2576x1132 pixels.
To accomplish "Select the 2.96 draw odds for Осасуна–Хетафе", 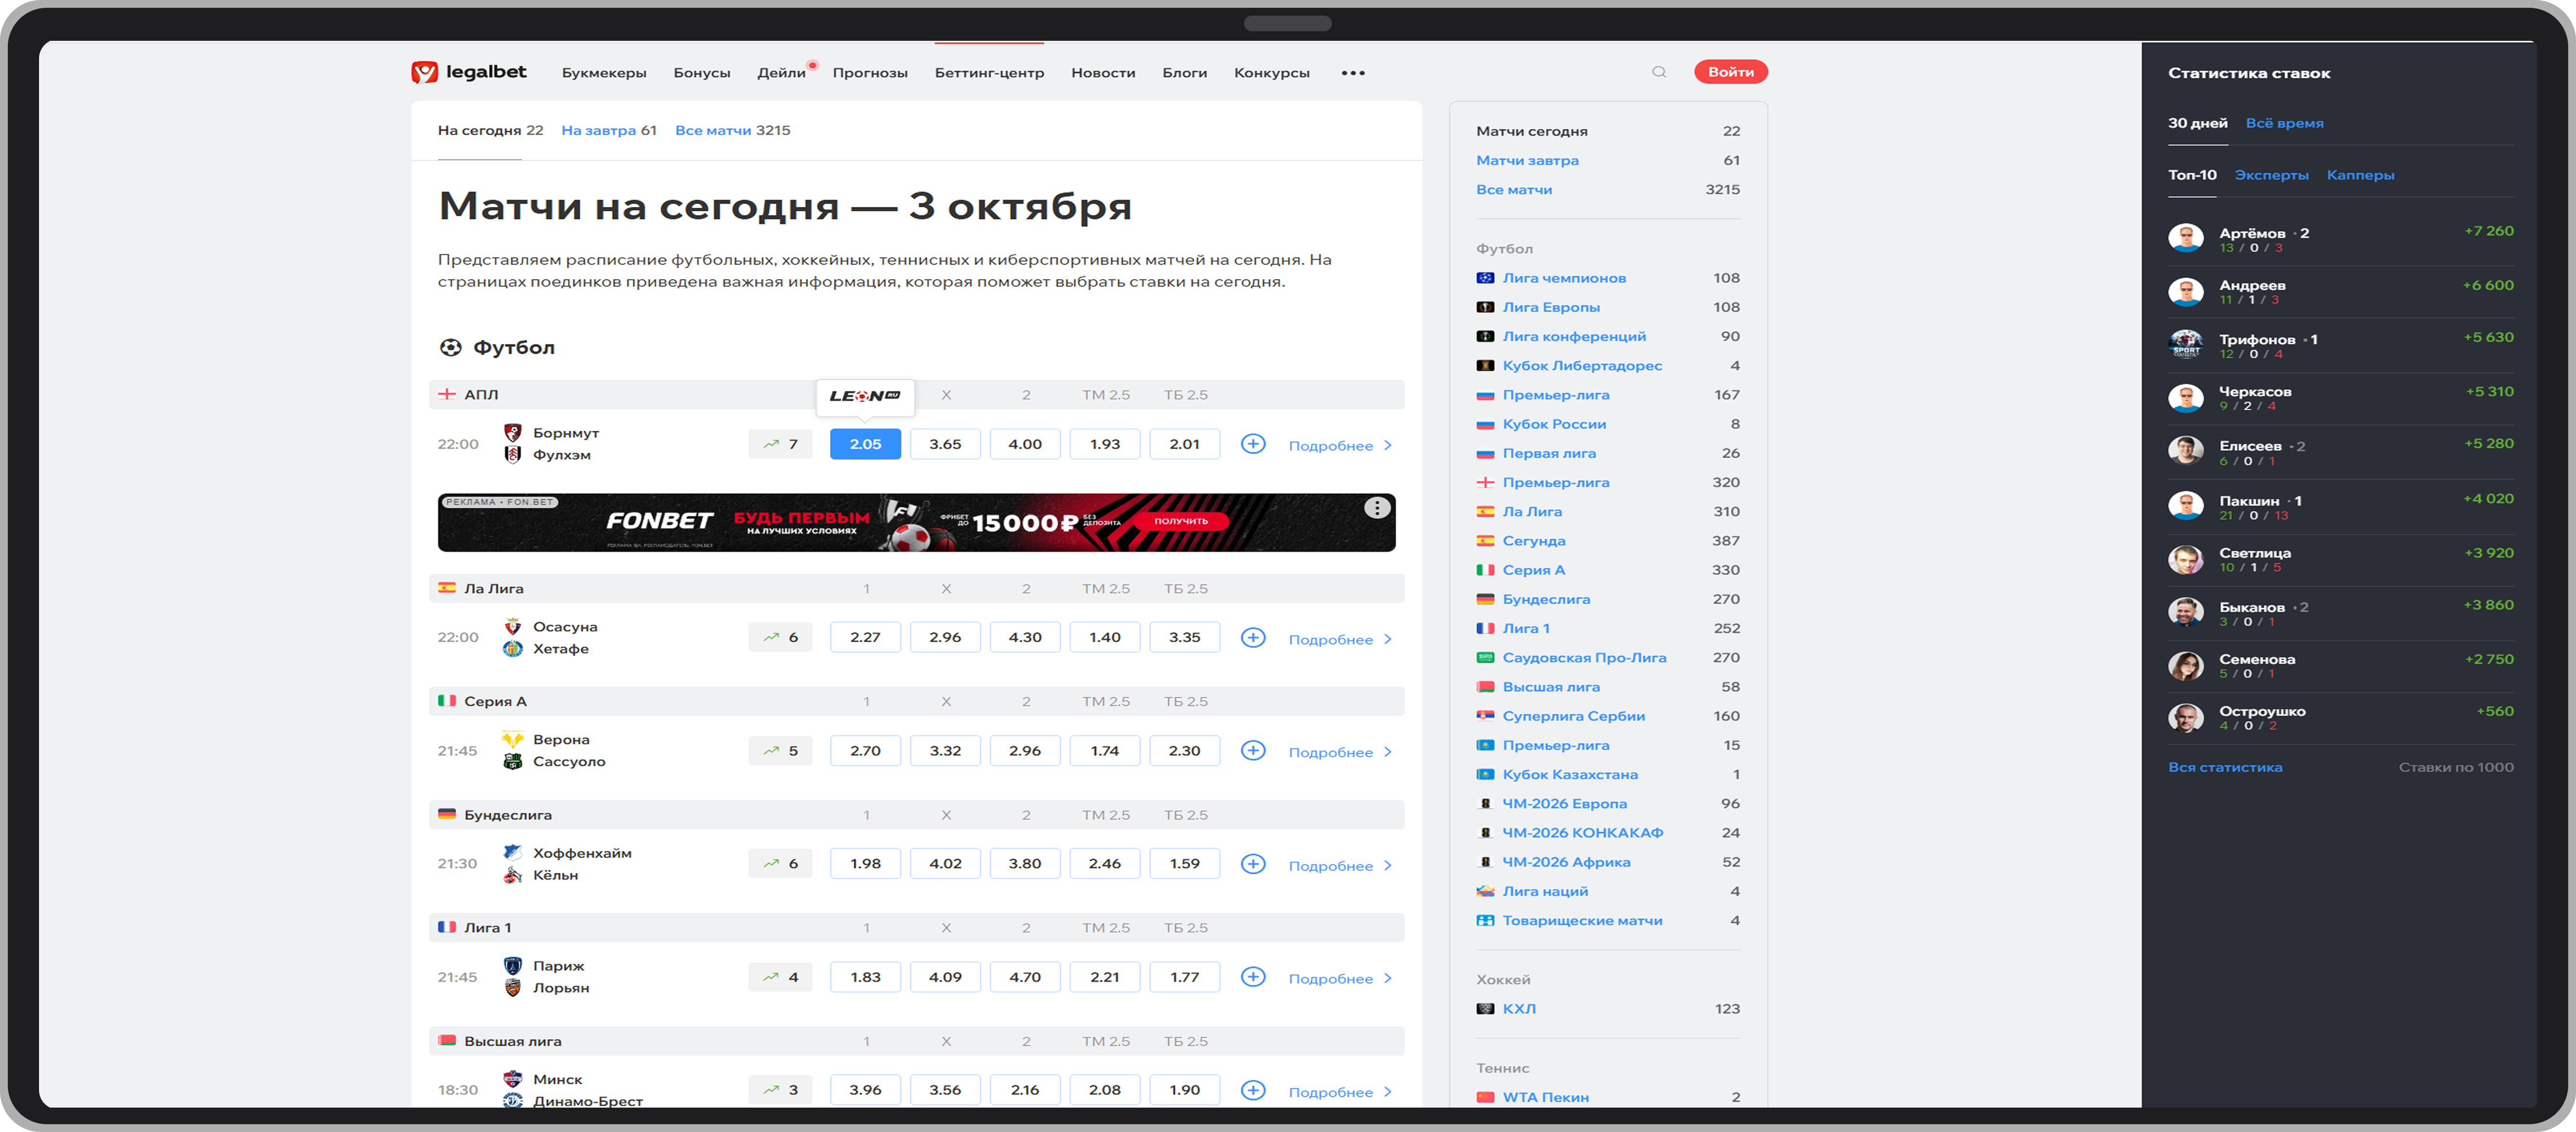I will click(x=945, y=638).
